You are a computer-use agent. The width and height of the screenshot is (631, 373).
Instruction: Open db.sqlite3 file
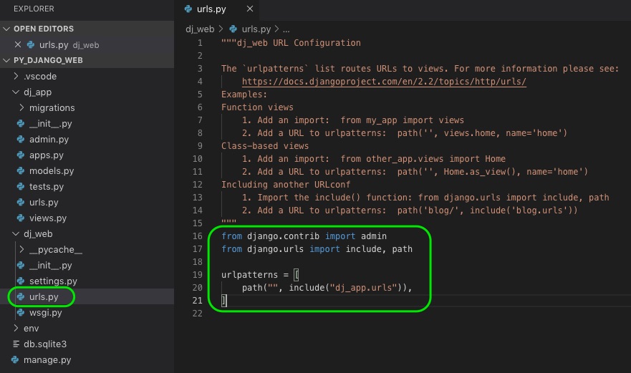[45, 344]
